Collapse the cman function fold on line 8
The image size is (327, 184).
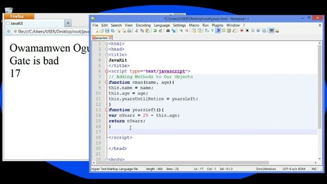click(107, 82)
